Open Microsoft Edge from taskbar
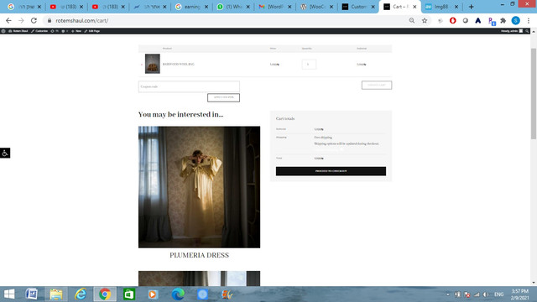This screenshot has height=302, width=537. click(x=178, y=294)
